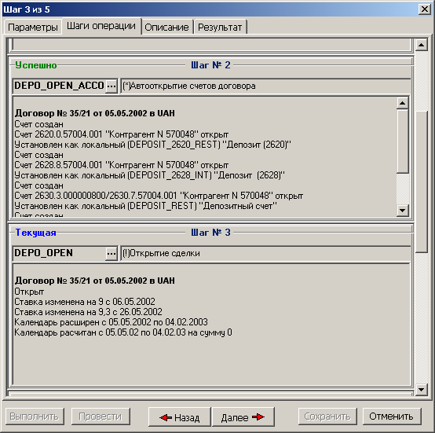Switch to the Параметры tab
435x433 pixels.
click(33, 28)
